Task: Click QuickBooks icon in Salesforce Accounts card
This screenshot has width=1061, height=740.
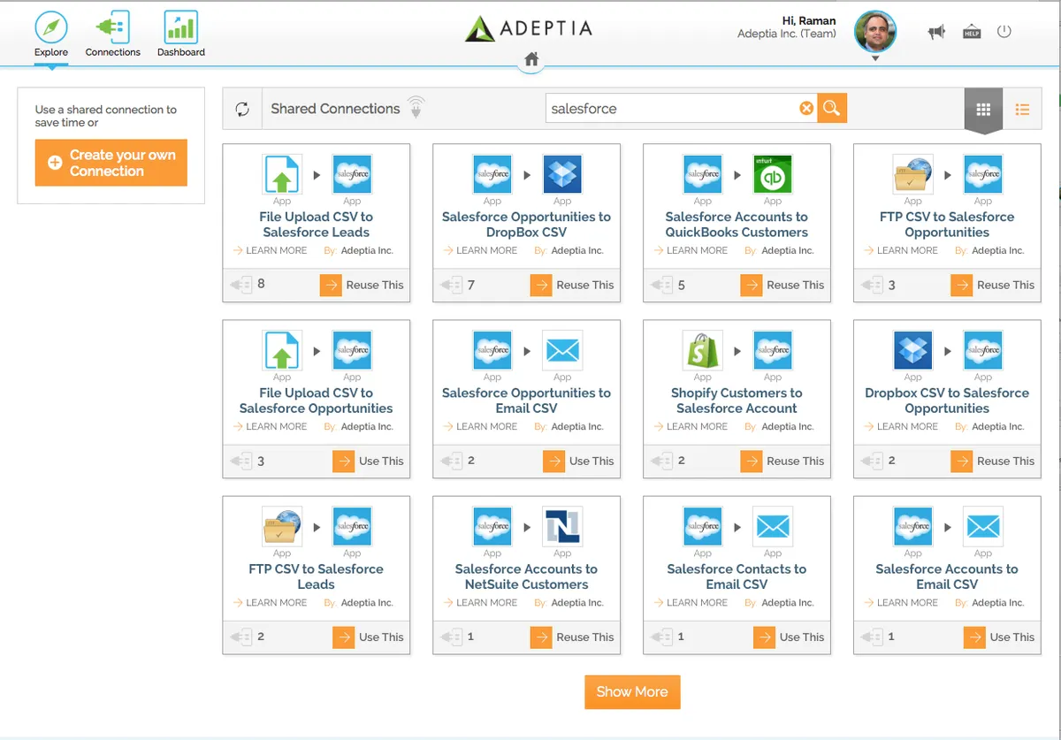Action: point(773,174)
